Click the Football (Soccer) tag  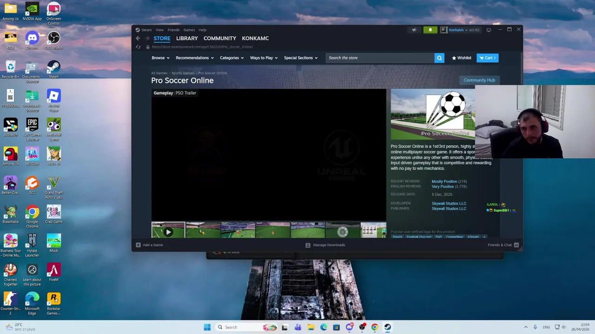click(419, 237)
